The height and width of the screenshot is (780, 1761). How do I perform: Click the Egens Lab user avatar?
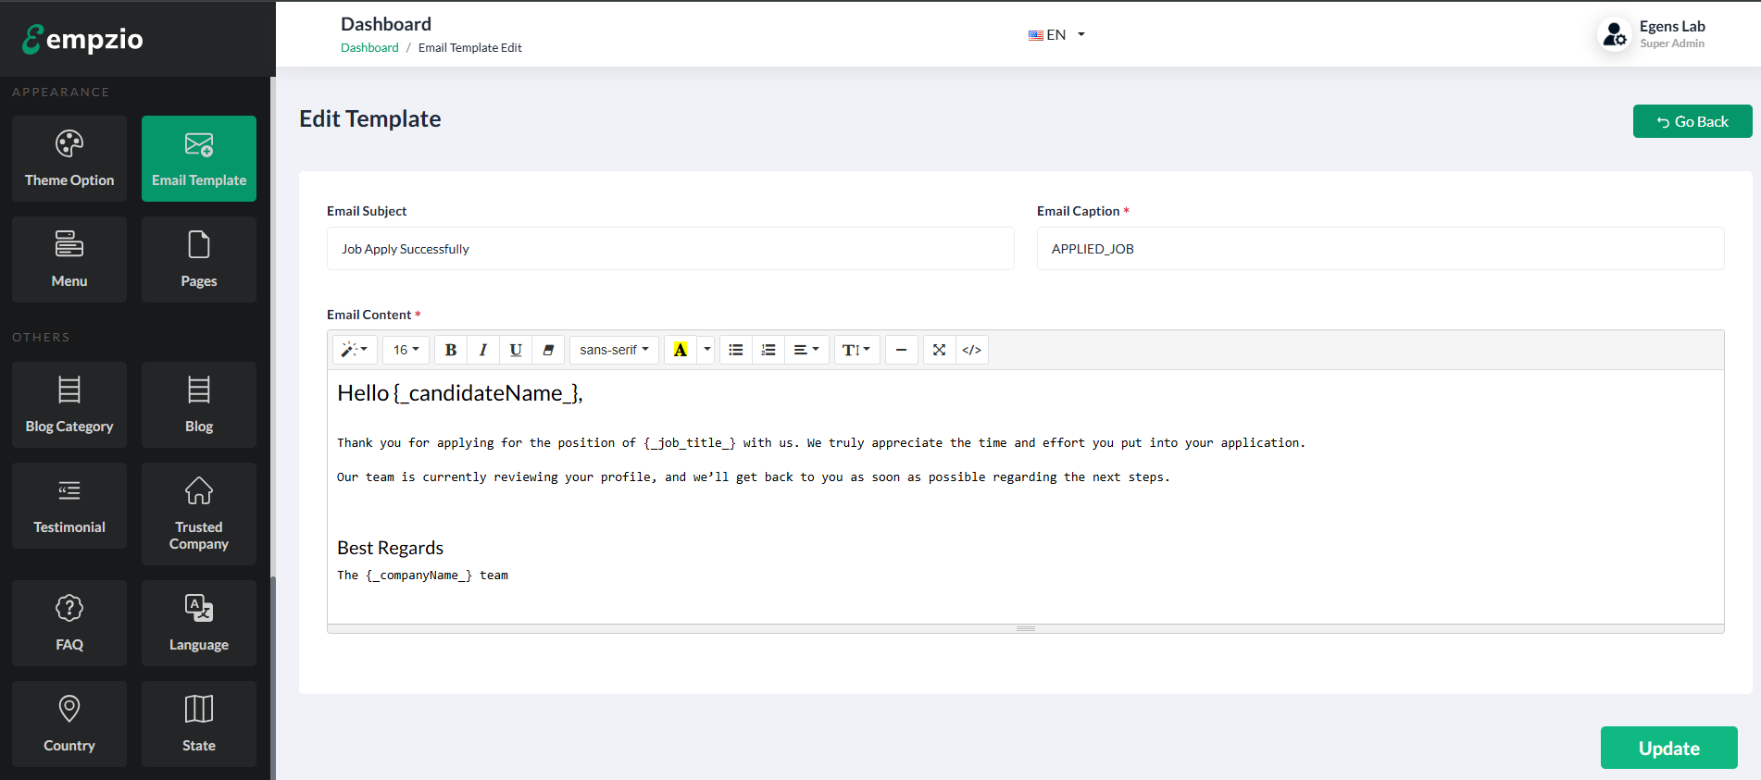1615,35
